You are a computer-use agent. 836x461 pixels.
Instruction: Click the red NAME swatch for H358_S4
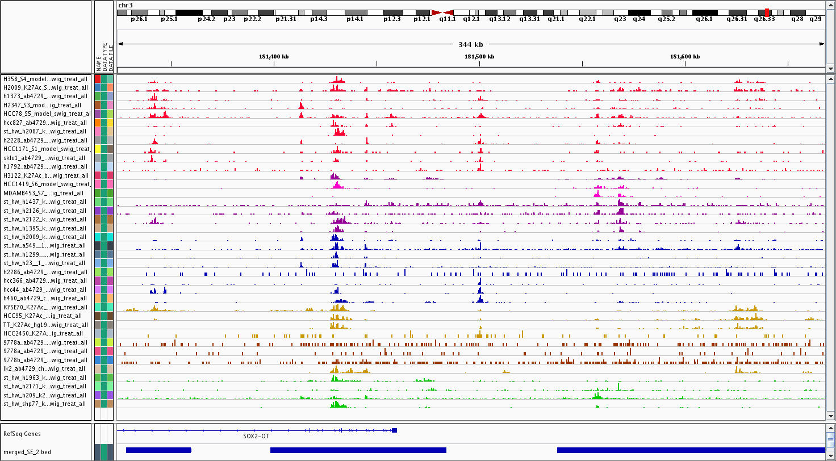point(98,79)
